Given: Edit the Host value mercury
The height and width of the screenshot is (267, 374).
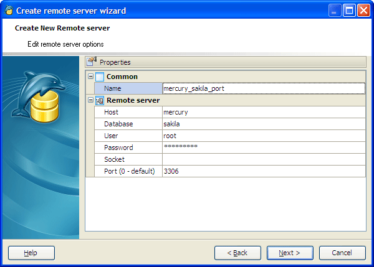Looking at the screenshot, I should click(x=264, y=112).
